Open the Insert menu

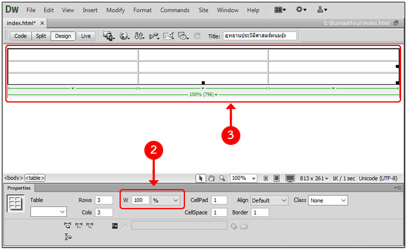click(90, 10)
